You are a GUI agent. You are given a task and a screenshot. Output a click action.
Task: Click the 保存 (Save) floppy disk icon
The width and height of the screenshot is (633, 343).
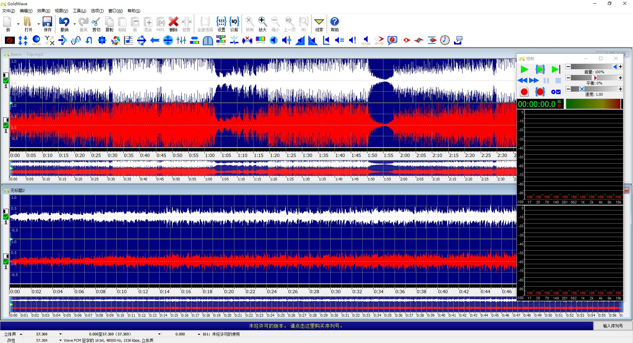point(47,22)
